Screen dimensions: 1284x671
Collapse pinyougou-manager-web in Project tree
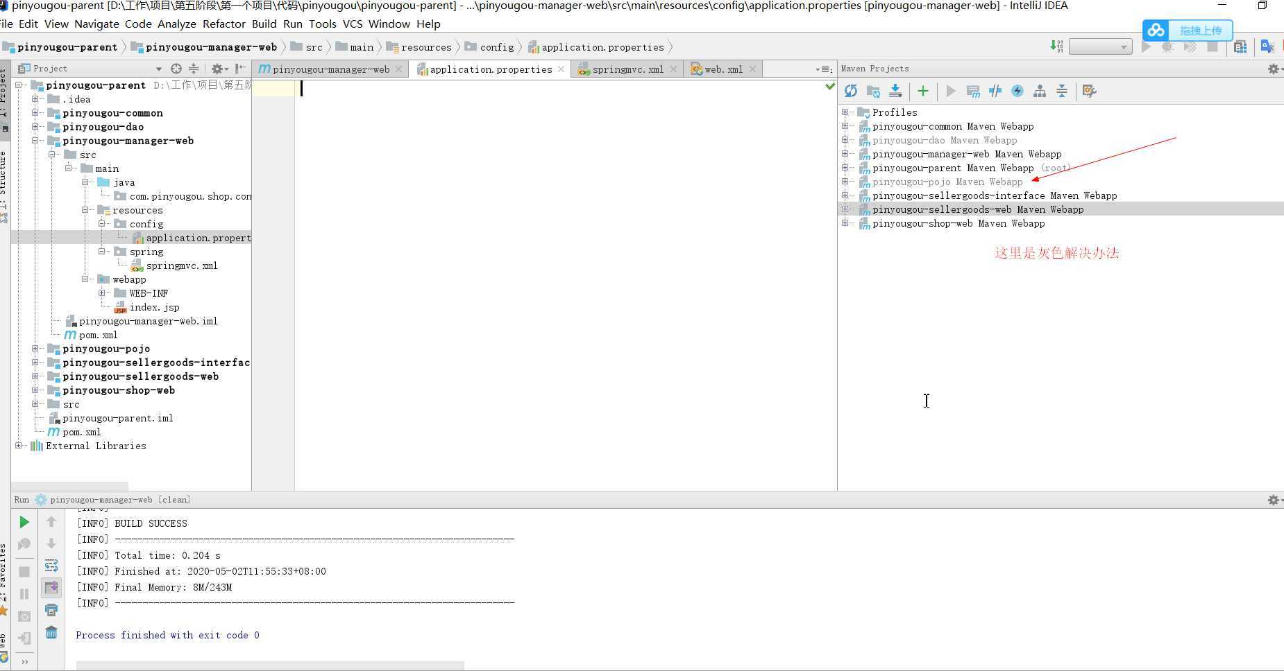pos(35,141)
